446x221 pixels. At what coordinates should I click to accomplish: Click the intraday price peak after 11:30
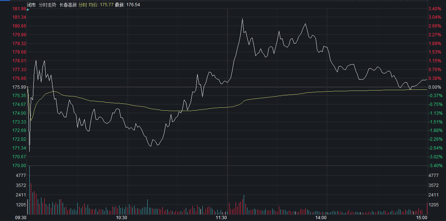(x=242, y=18)
